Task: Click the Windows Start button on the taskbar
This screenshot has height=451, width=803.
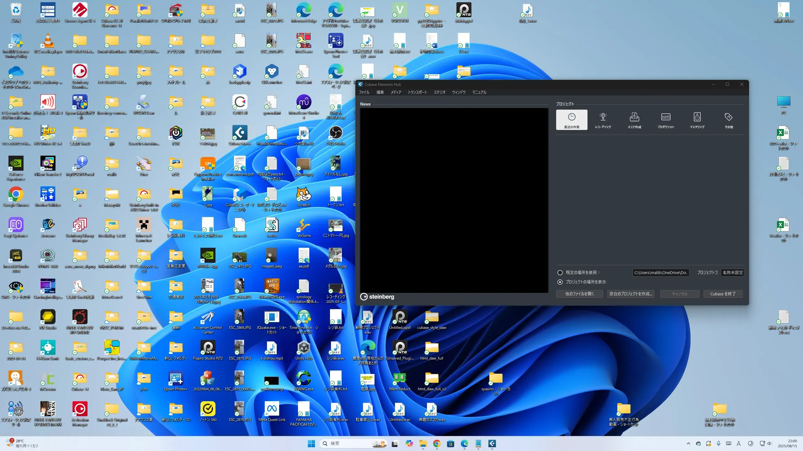Action: click(x=311, y=443)
